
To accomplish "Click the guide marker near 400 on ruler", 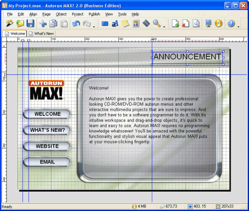I will tap(152, 40).
